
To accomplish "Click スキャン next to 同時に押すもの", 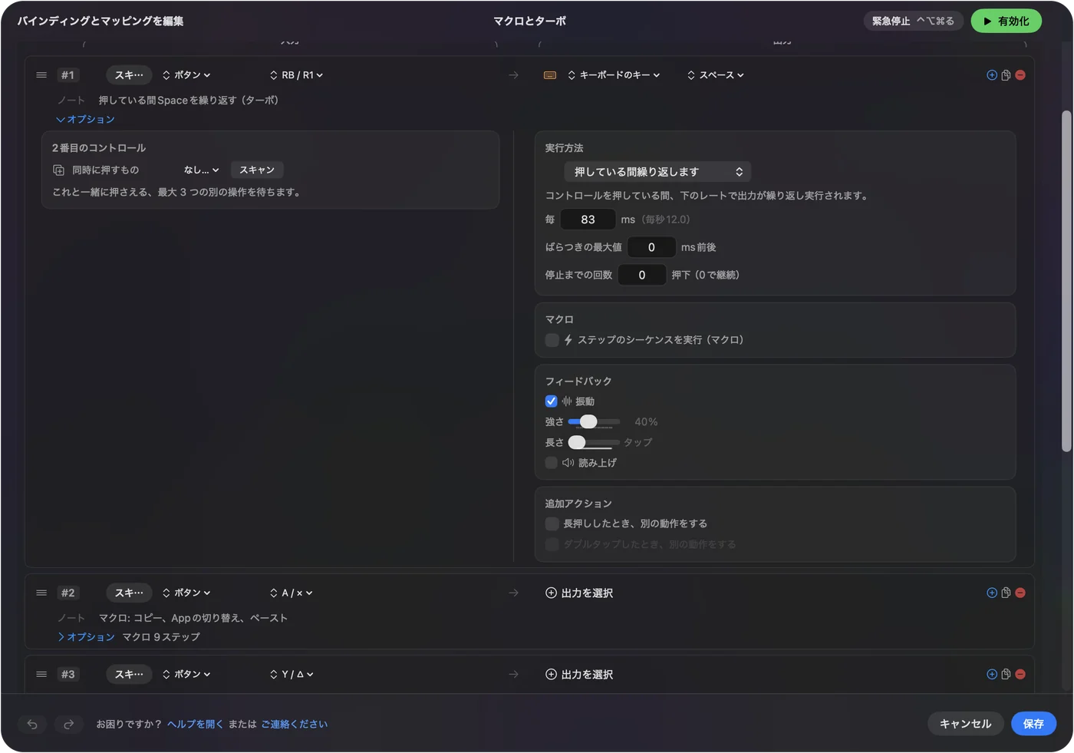I will pyautogui.click(x=257, y=170).
